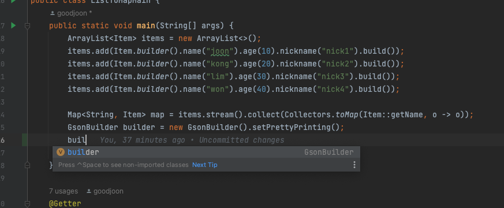The image size is (504, 208).
Task: Click setPrettyPrinting method call
Action: pos(292,127)
